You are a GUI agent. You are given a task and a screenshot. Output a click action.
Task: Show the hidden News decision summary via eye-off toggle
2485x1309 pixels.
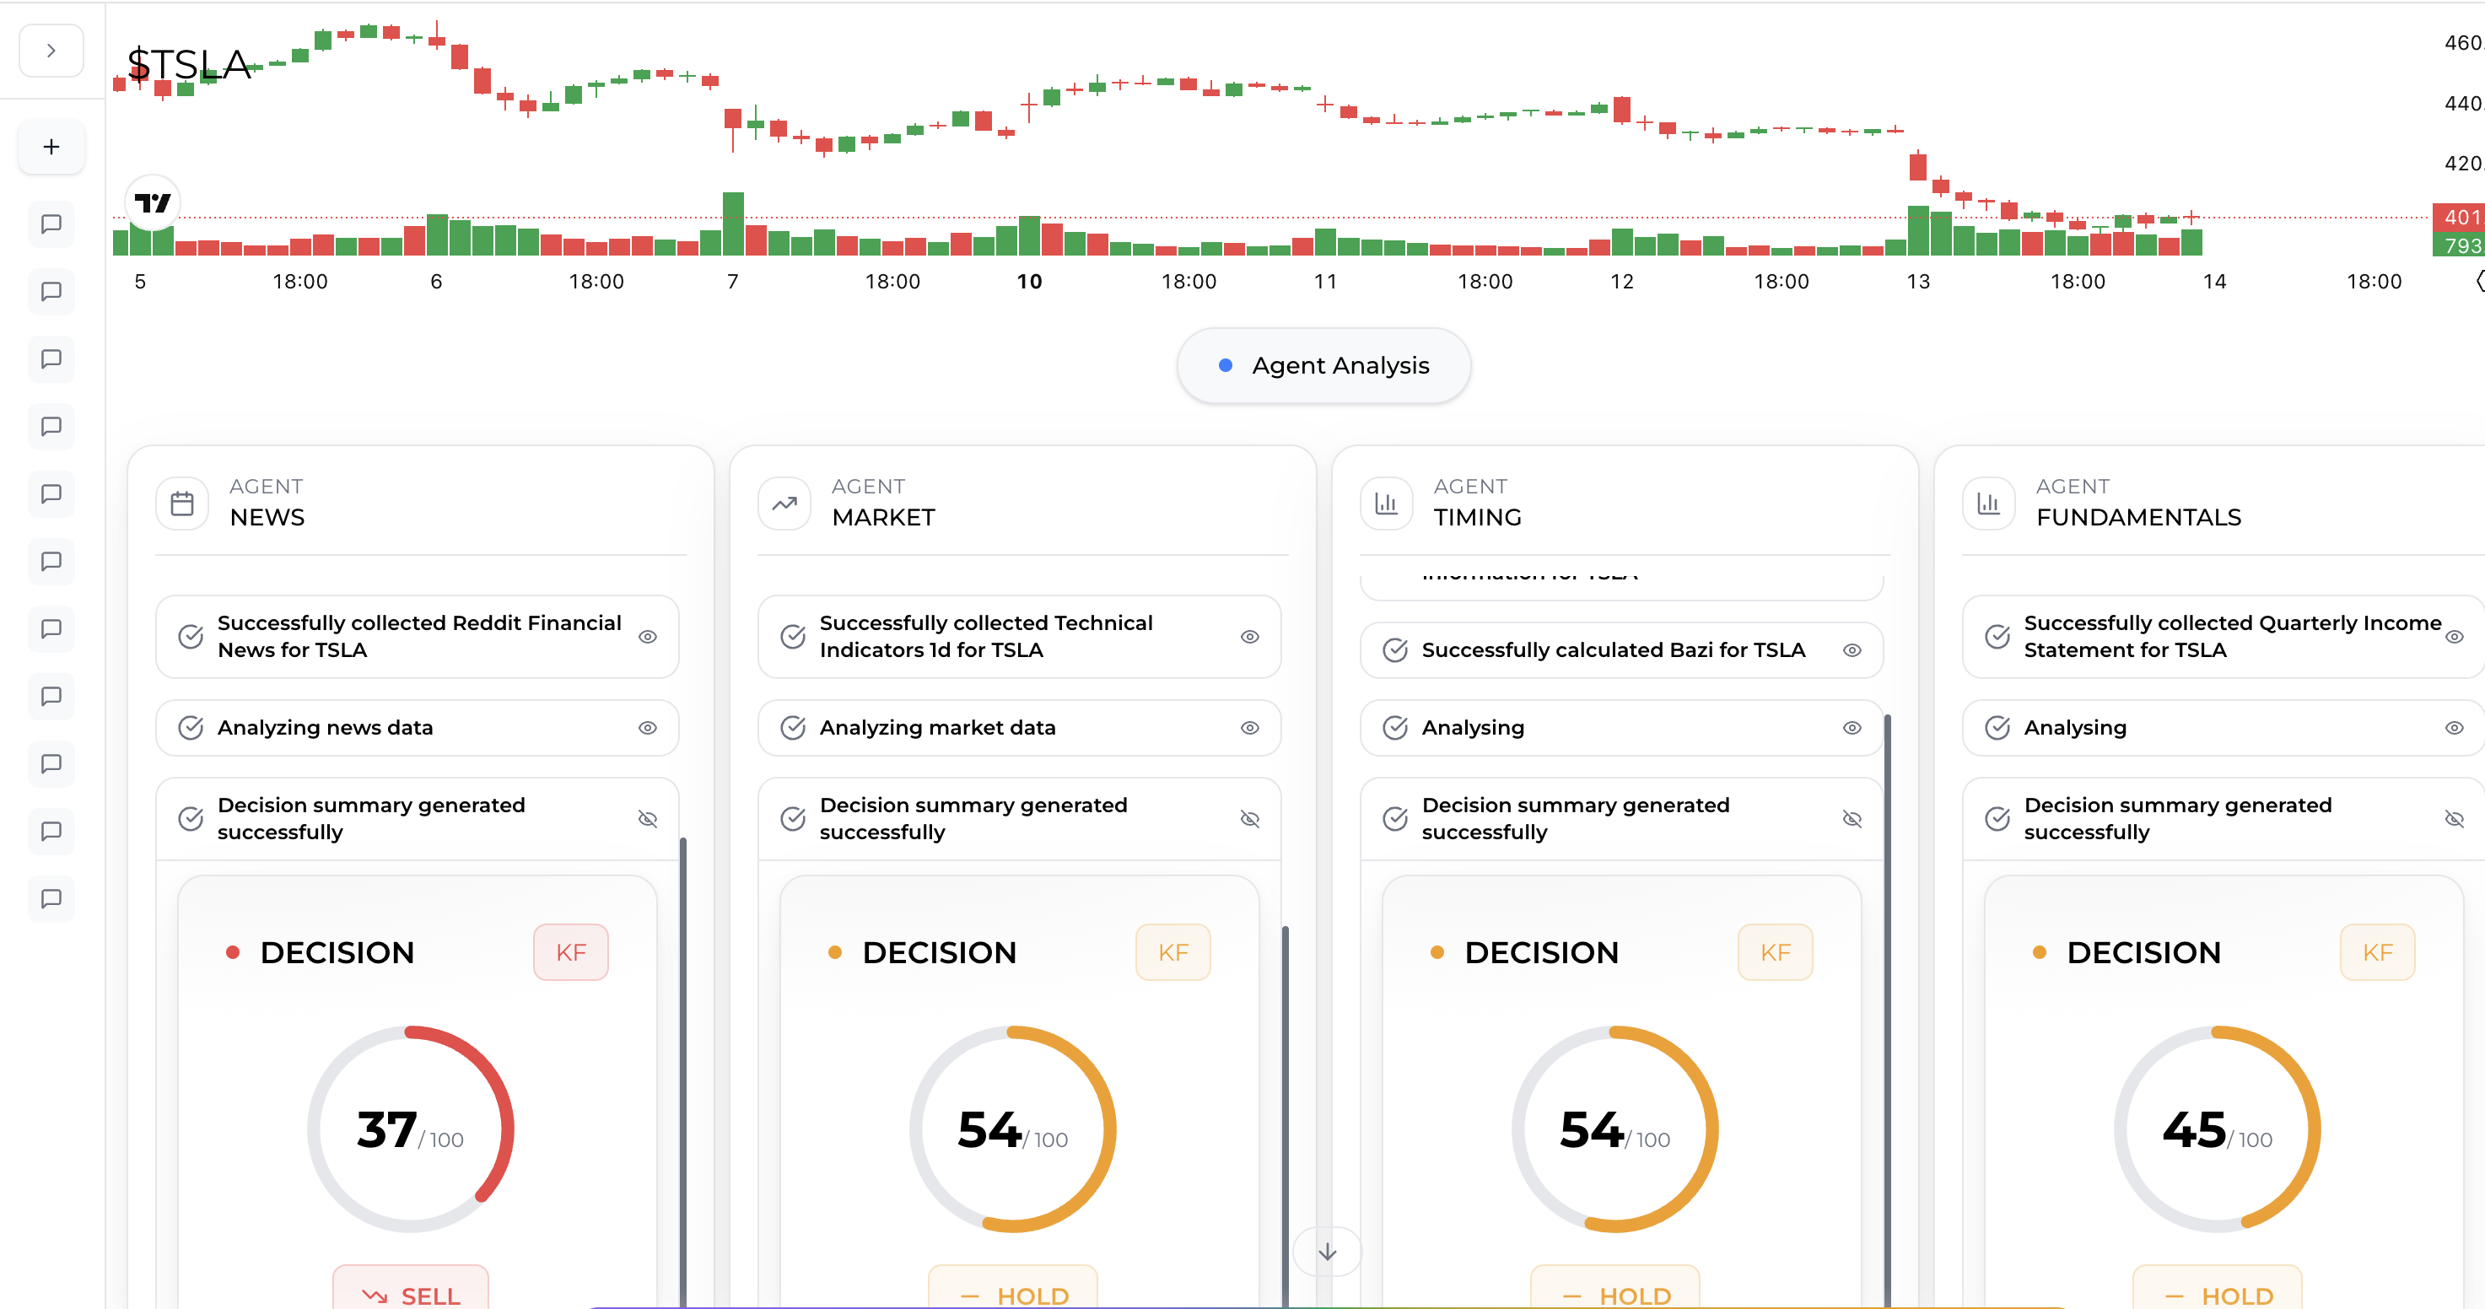(647, 818)
